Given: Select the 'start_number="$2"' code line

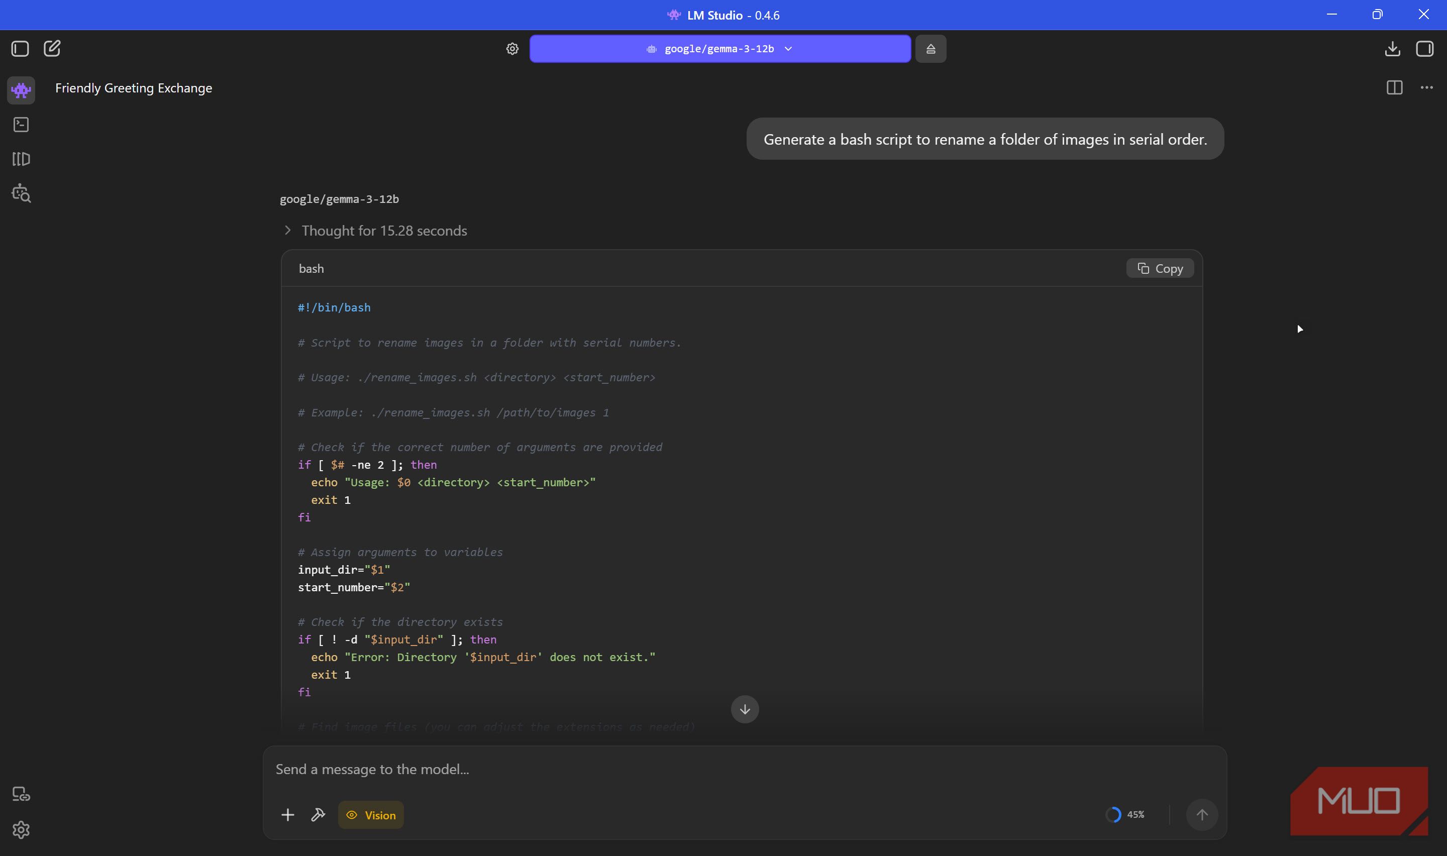Looking at the screenshot, I should [x=354, y=587].
